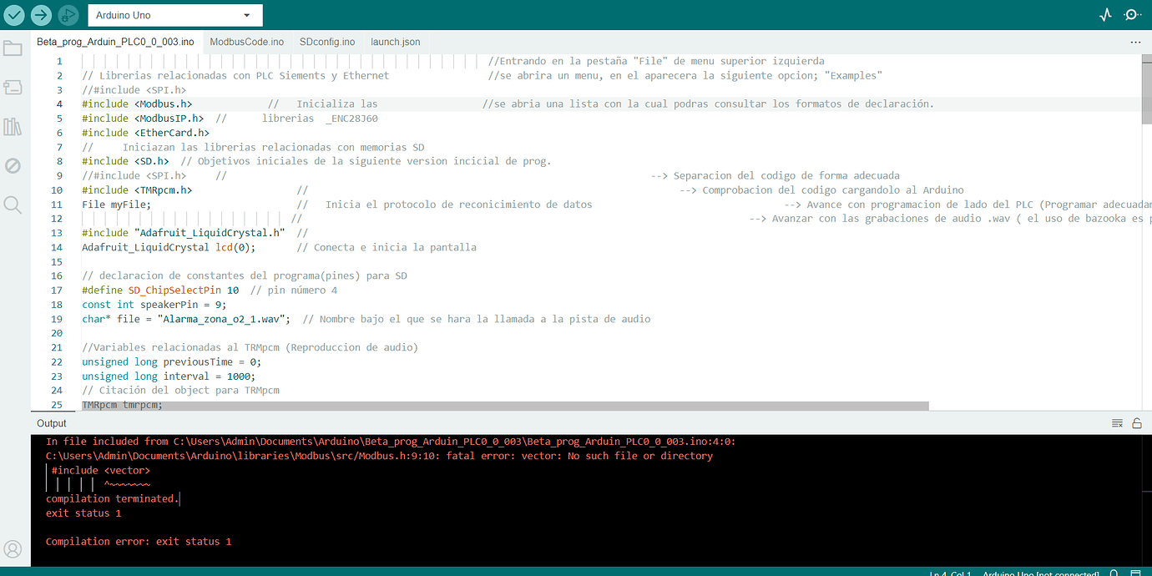Image resolution: width=1152 pixels, height=576 pixels.
Task: Click the Ln 4, Col 1 status indicator
Action: [951, 573]
